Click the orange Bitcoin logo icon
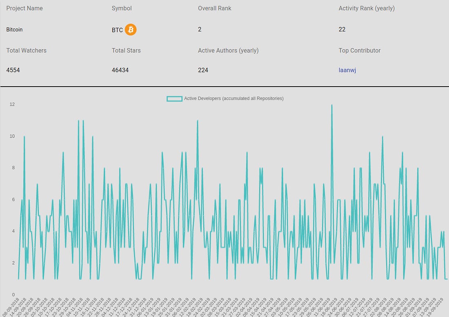This screenshot has width=449, height=317. tap(131, 29)
